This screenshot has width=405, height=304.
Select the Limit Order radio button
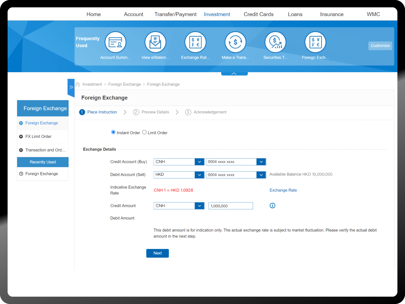tap(144, 132)
